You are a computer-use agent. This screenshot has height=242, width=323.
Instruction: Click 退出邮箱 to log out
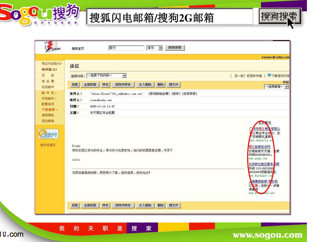pos(48,121)
